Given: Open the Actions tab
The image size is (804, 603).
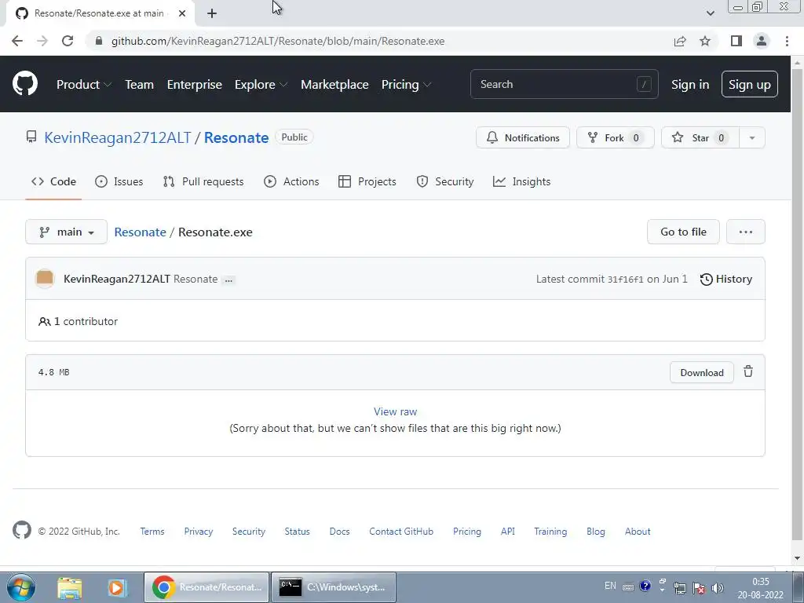Looking at the screenshot, I should [x=291, y=181].
